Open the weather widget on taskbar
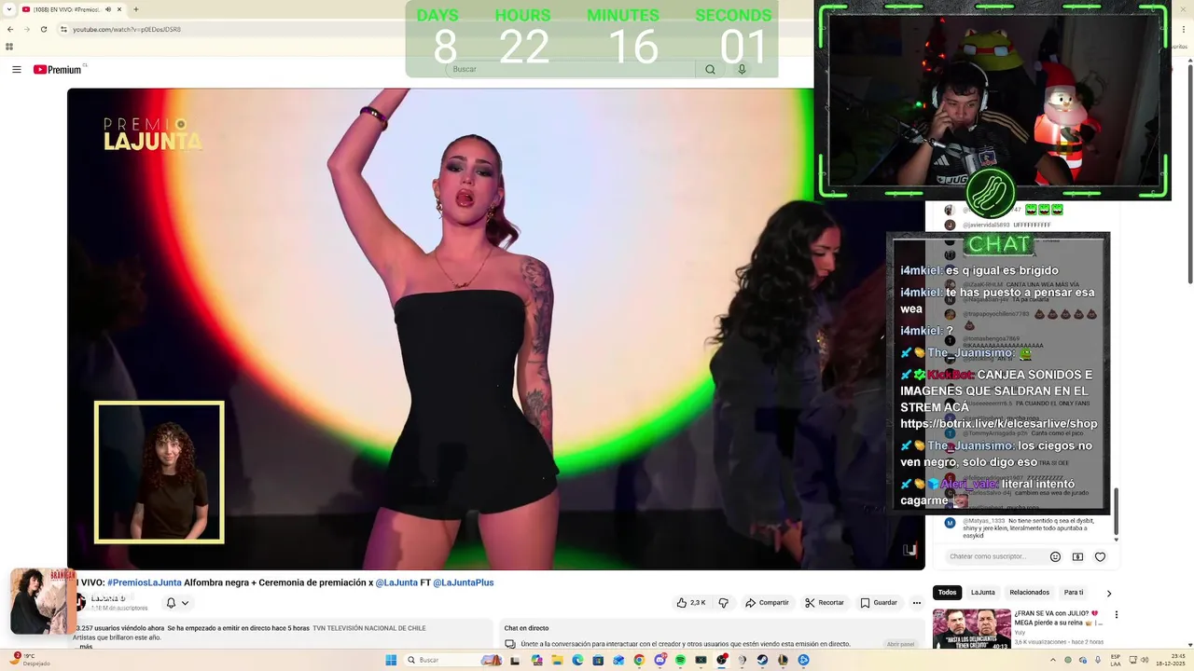This screenshot has width=1194, height=671. point(30,660)
